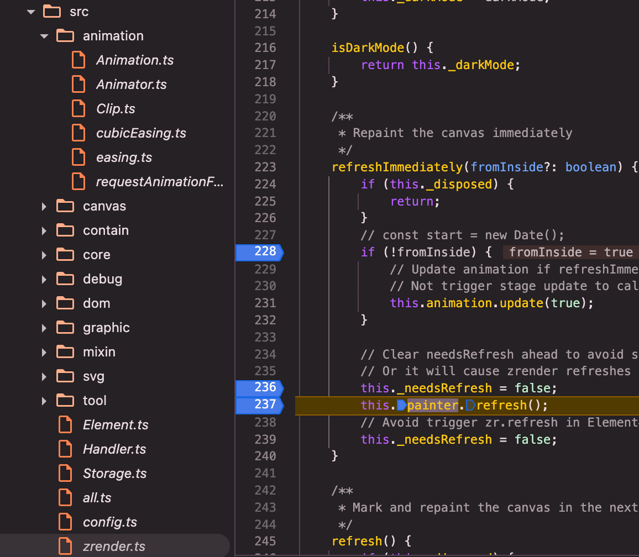This screenshot has width=639, height=557.
Task: Expand the graphic folder
Action: point(44,328)
